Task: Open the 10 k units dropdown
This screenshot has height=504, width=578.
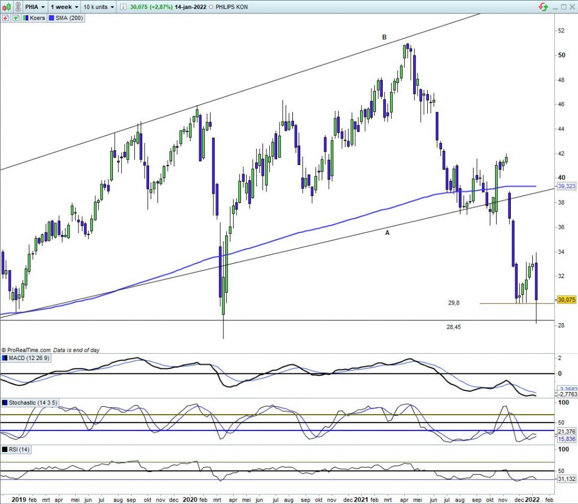Action: [98, 7]
